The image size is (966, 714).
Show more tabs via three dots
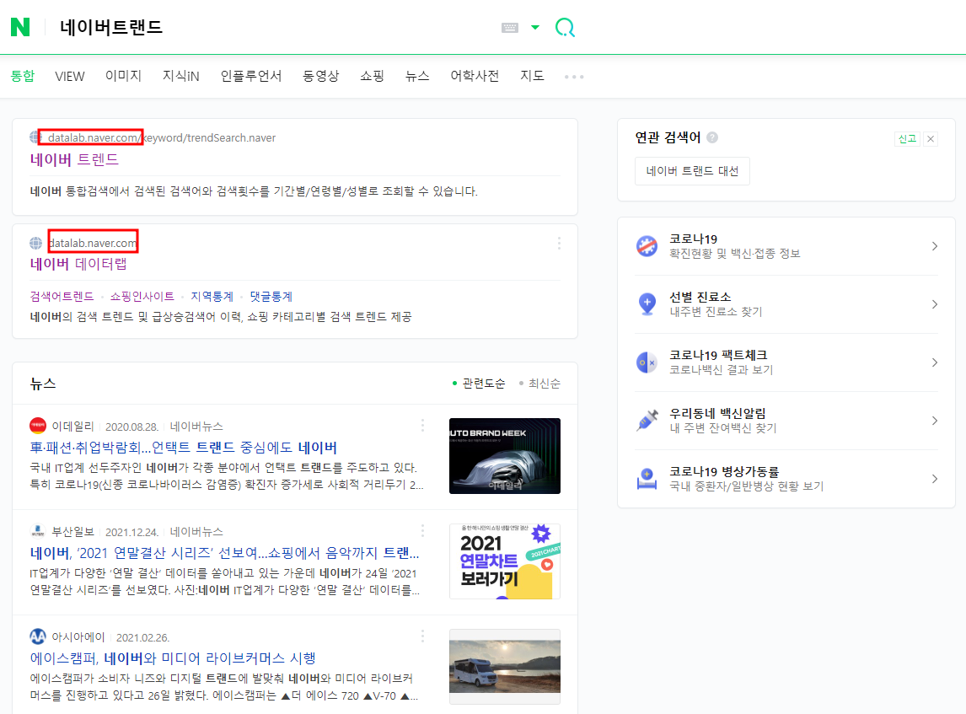tap(574, 77)
